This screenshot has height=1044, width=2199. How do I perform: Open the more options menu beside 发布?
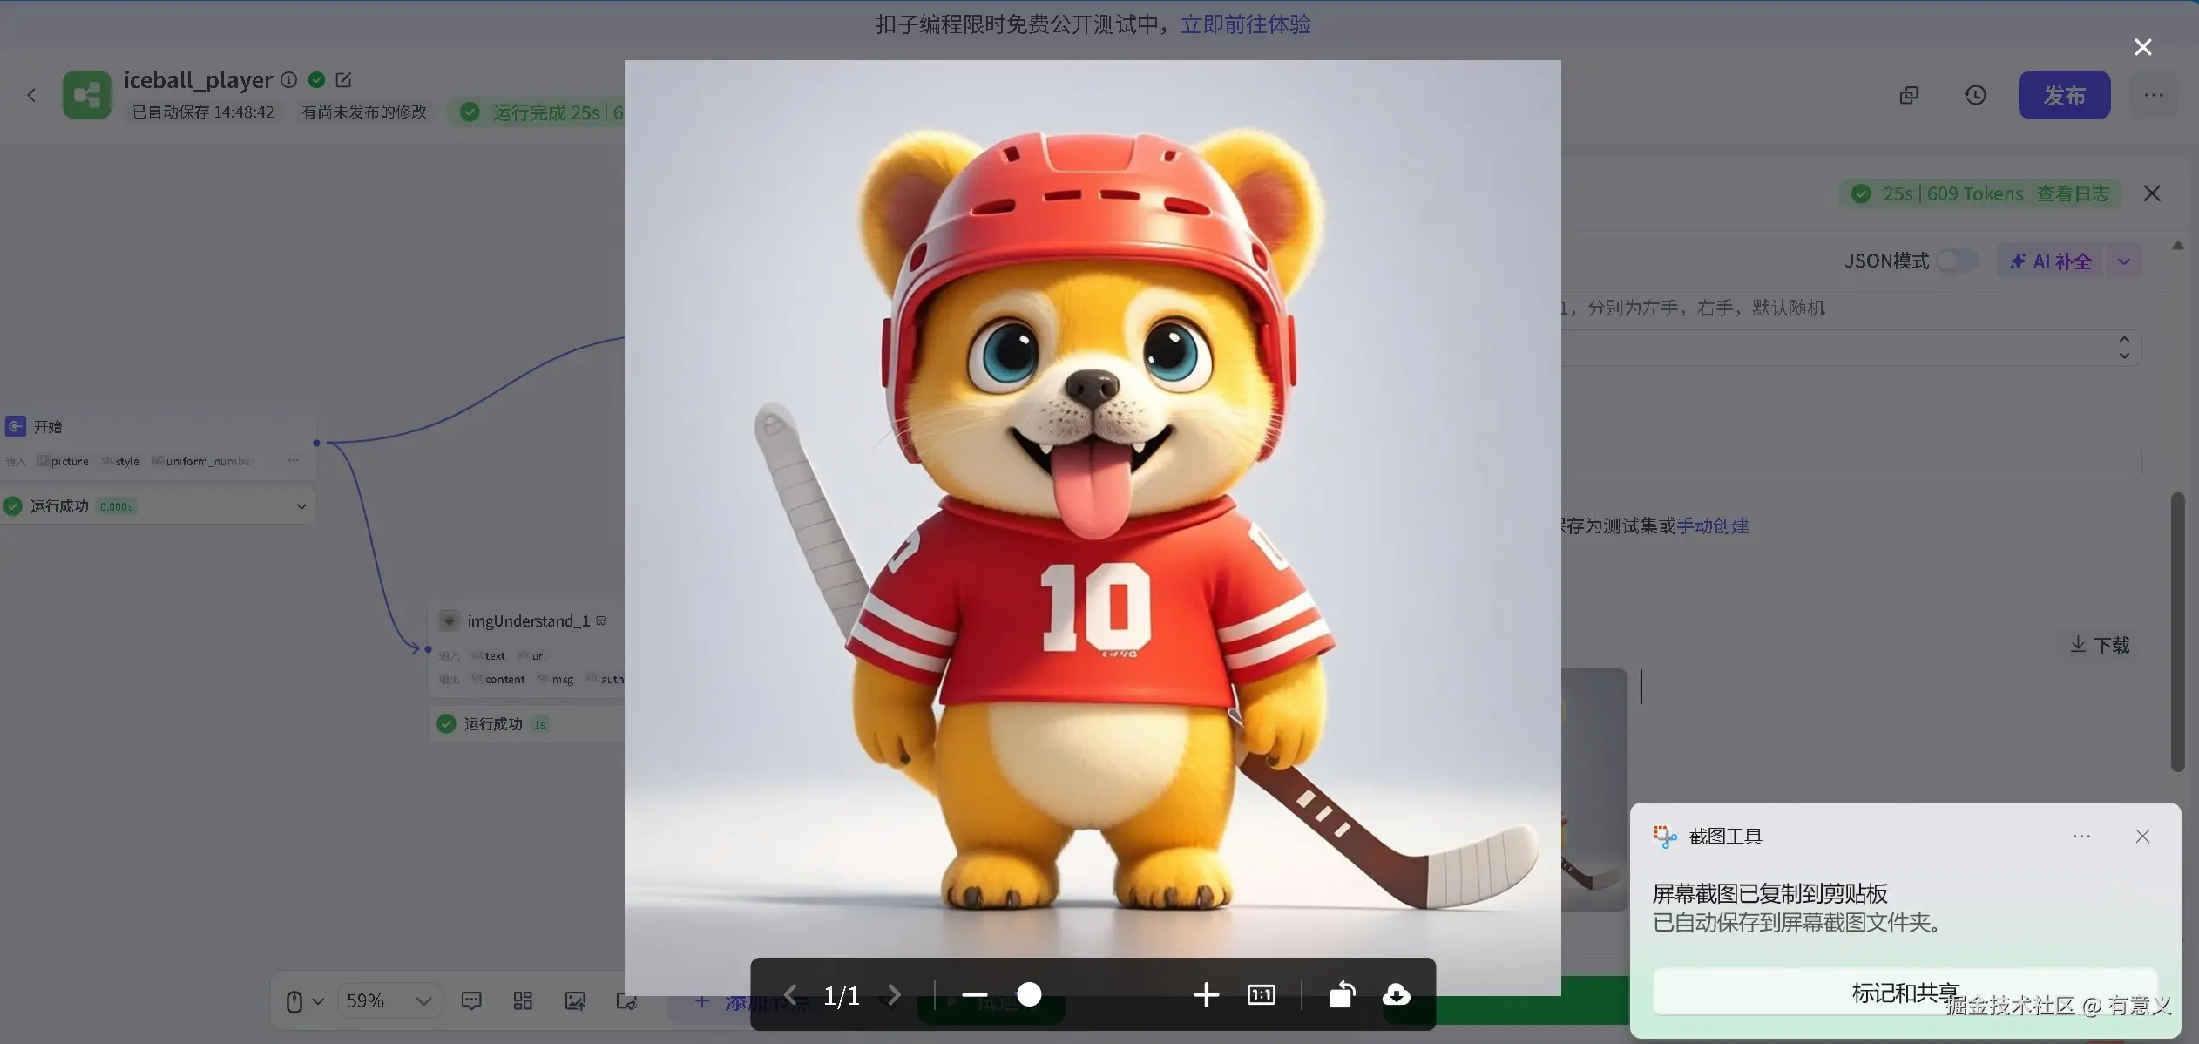[x=2154, y=95]
